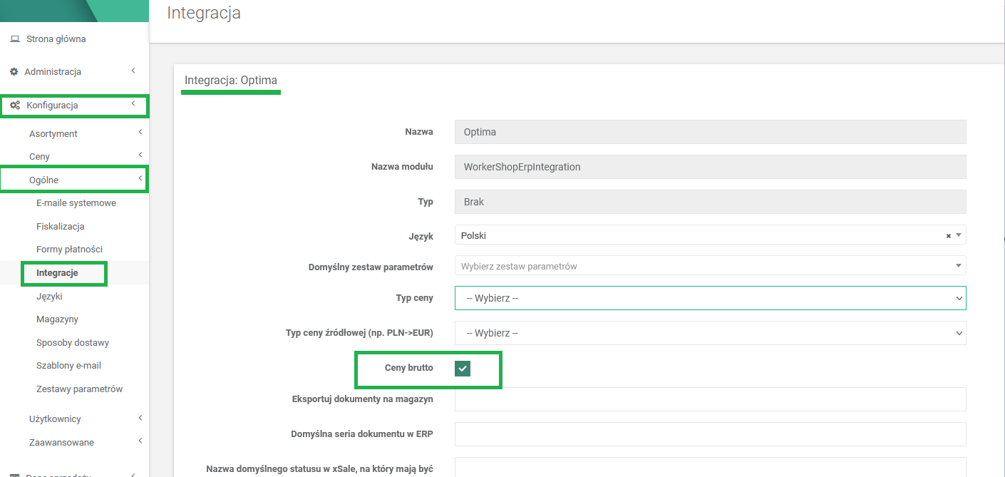This screenshot has width=1005, height=477.
Task: Click the Eksportuj dokumenty na magazyn field
Action: coord(710,399)
